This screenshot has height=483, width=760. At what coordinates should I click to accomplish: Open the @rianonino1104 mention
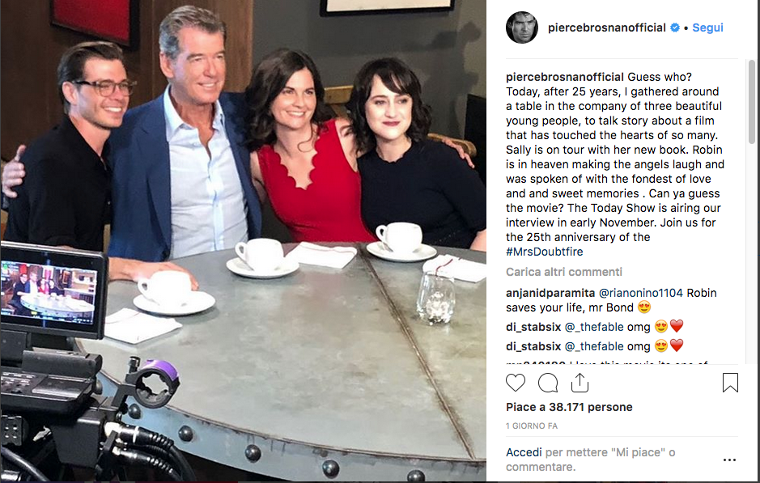tap(641, 293)
